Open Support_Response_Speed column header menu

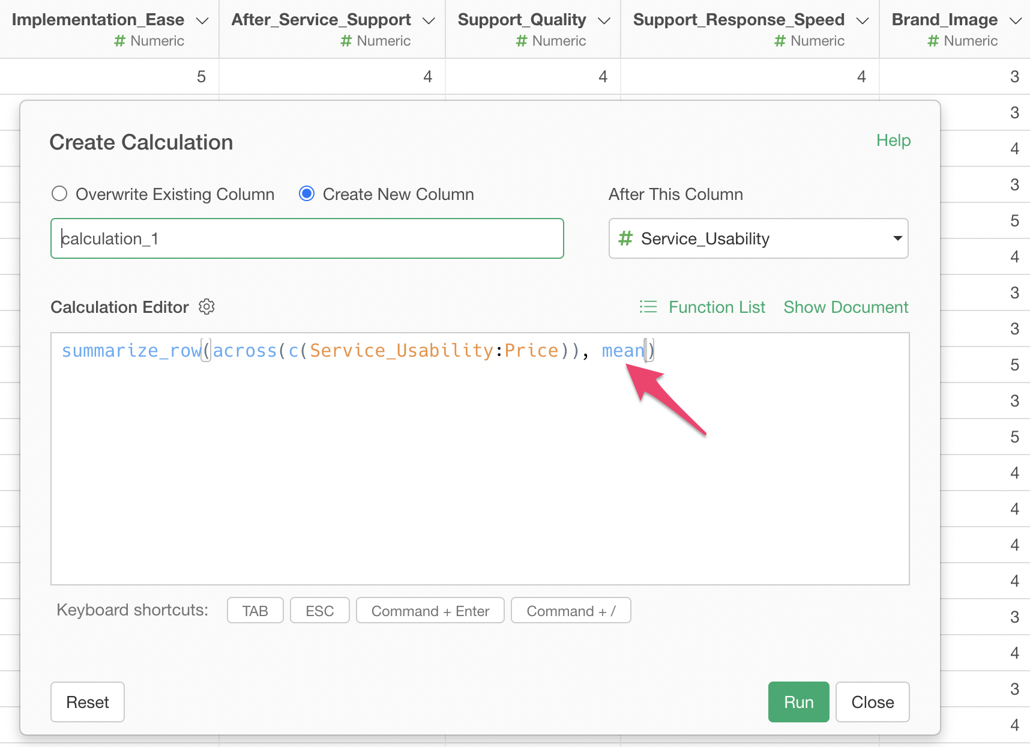pos(863,20)
